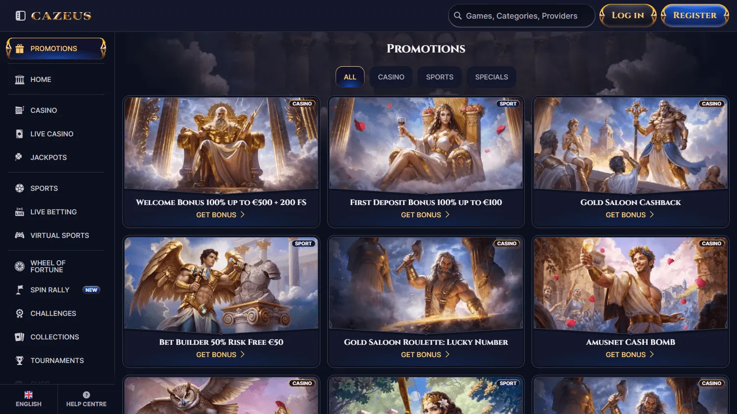Click the games search input field
737x414 pixels.
521,16
